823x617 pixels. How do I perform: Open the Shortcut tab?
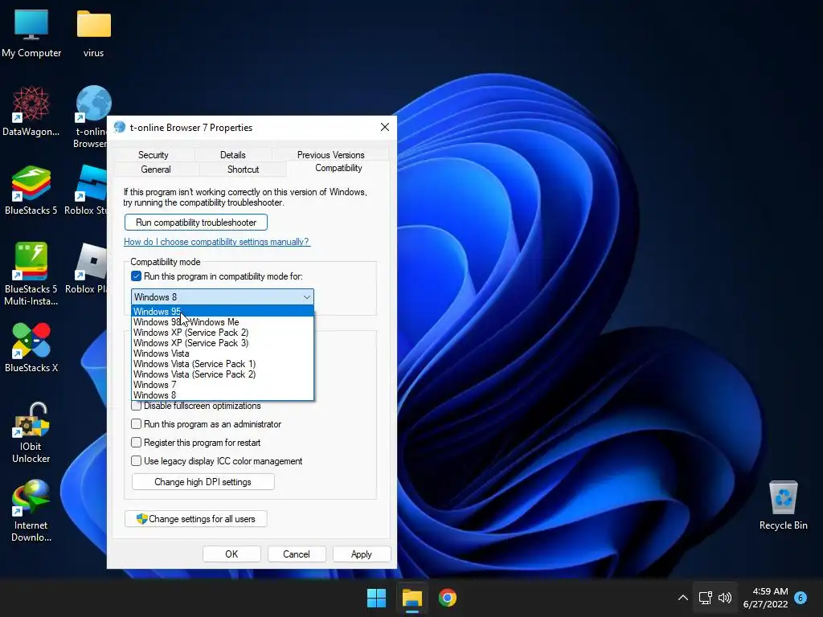(x=243, y=169)
